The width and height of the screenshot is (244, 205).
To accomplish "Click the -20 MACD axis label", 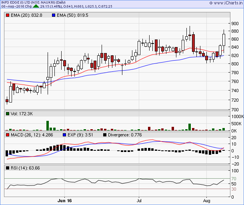I will pos(235,164).
